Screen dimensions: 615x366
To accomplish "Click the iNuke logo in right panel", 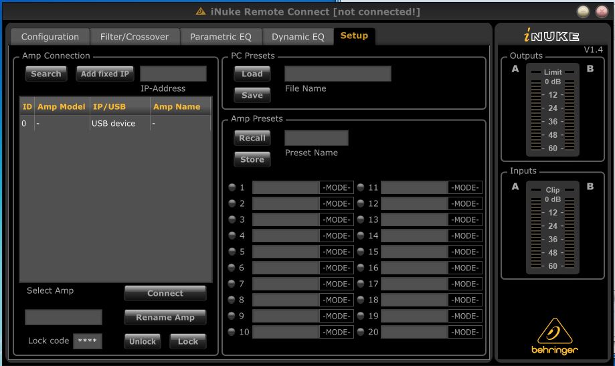I will [x=551, y=36].
